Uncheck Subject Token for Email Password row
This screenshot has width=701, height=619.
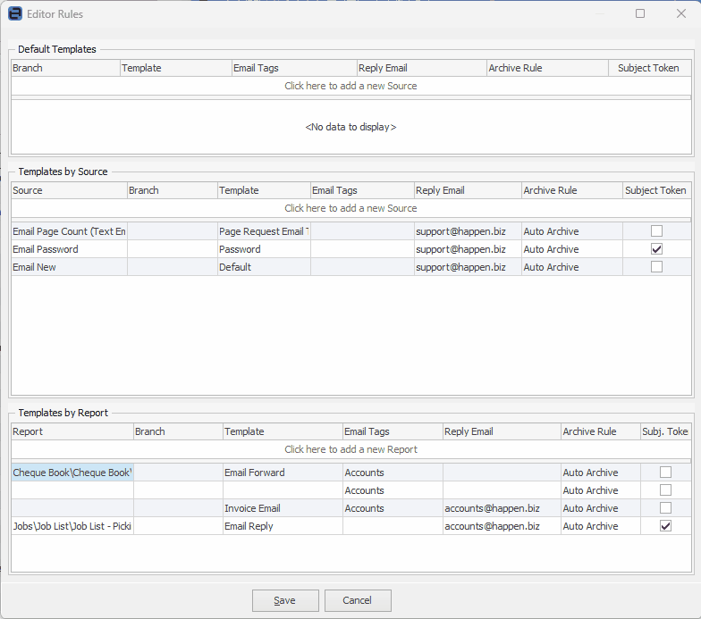(656, 249)
